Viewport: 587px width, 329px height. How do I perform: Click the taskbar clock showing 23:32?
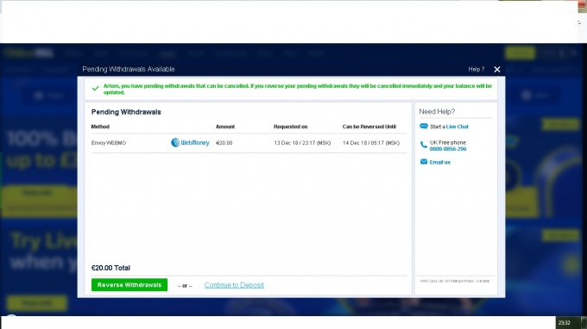565,323
